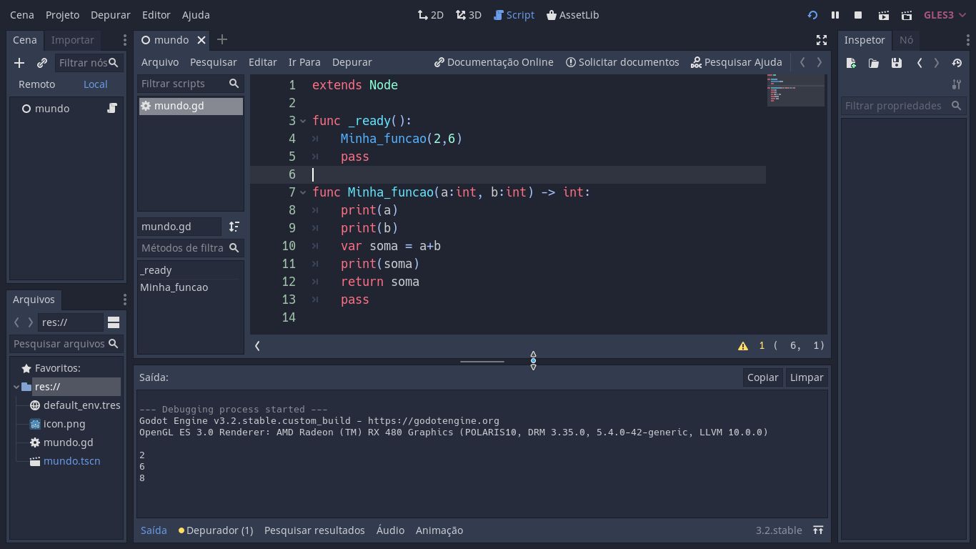Switch to 3D workspace

coord(469,15)
